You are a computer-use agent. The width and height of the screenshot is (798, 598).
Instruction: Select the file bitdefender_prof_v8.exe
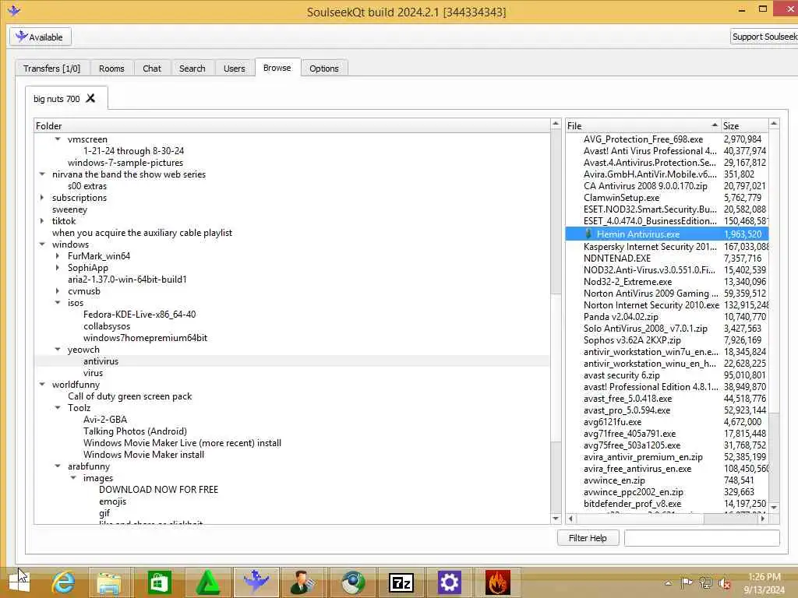pos(632,504)
